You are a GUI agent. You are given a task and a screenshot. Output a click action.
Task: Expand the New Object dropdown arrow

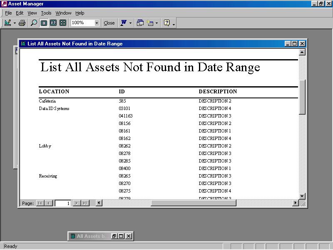(157, 23)
